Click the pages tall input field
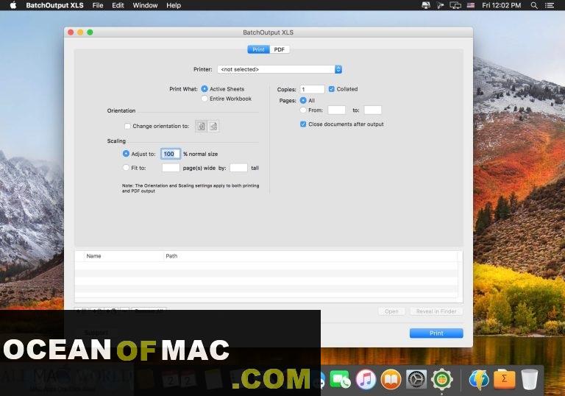 tap(238, 168)
